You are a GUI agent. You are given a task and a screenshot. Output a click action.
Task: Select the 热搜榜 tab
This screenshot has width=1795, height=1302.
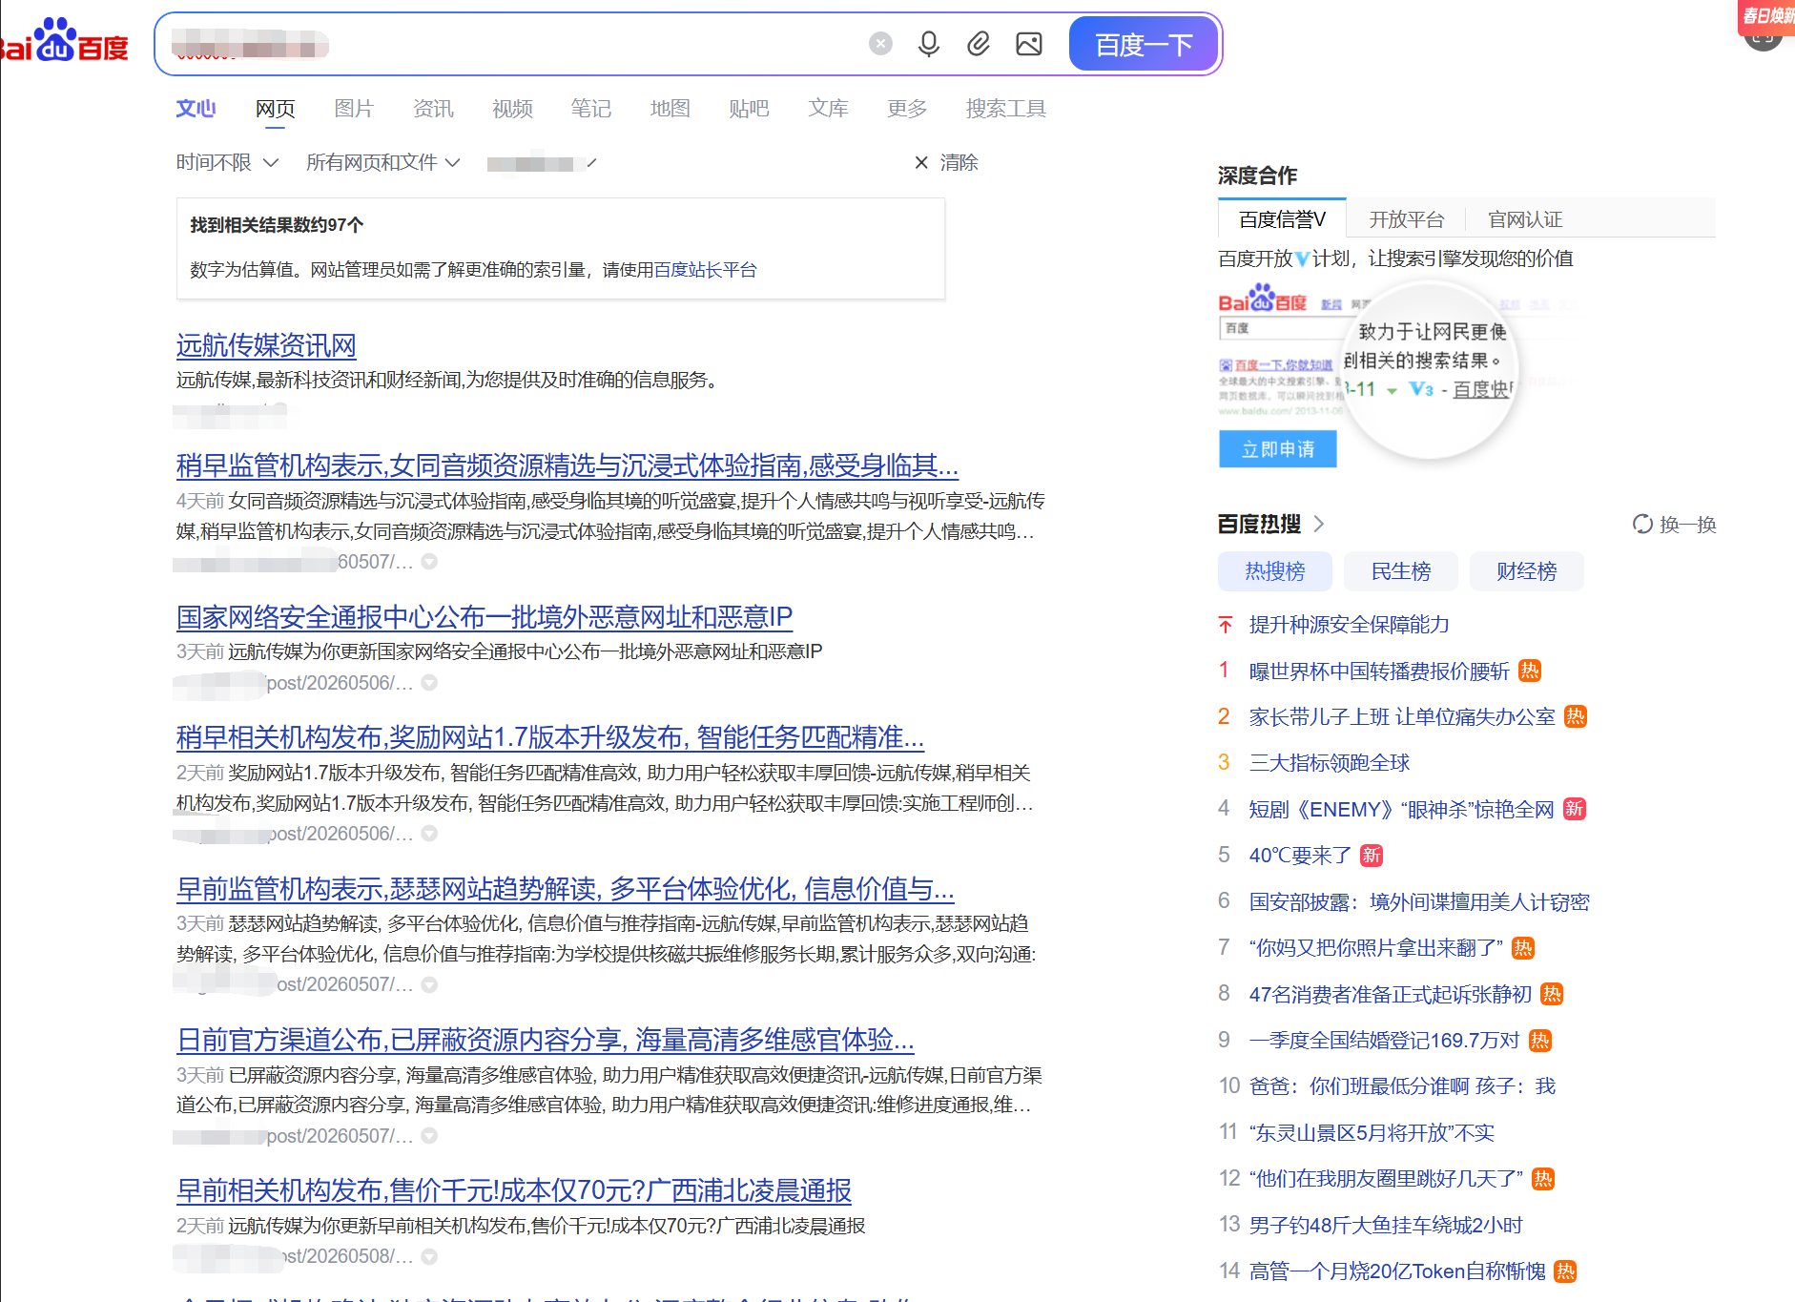1275,571
